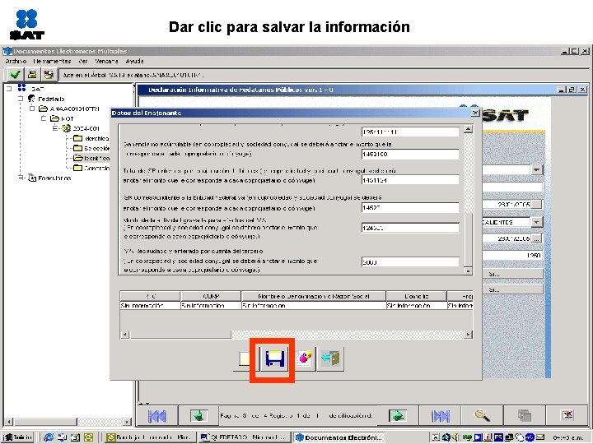Collapse the NOT folder node
The image size is (593, 444).
coord(44,118)
